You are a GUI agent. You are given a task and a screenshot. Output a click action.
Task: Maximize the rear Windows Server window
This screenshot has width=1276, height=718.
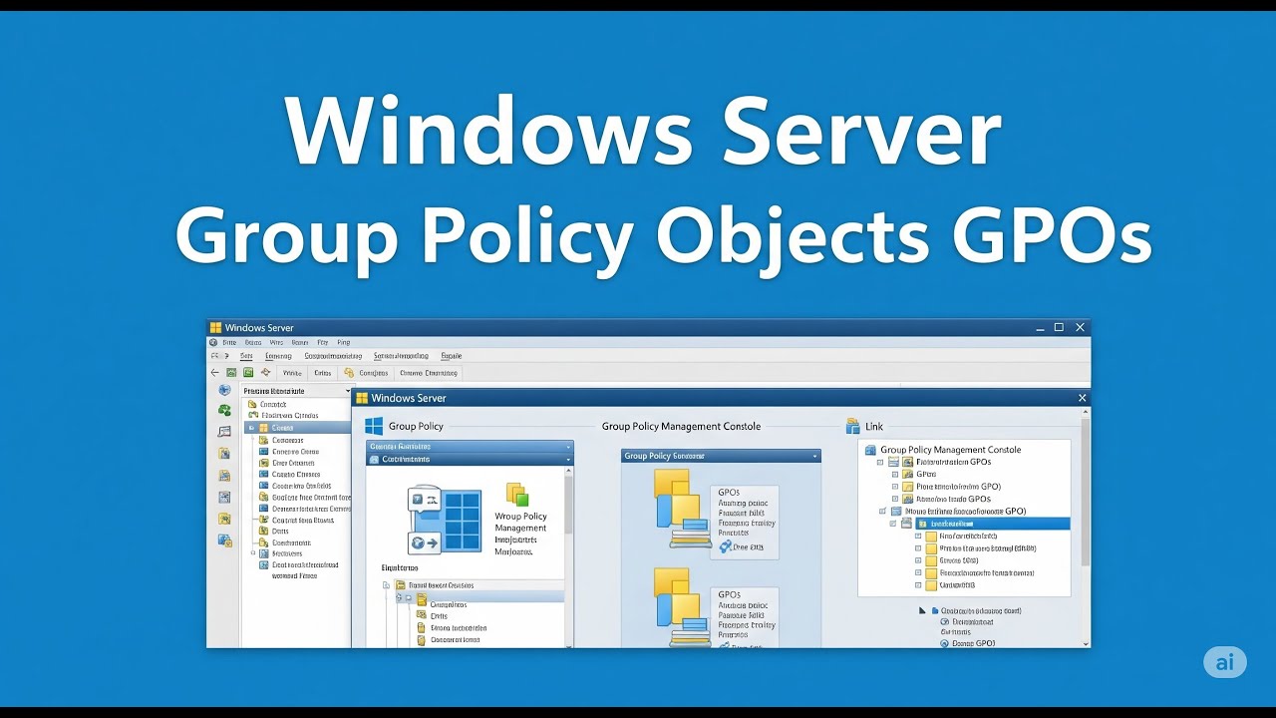(x=1059, y=327)
